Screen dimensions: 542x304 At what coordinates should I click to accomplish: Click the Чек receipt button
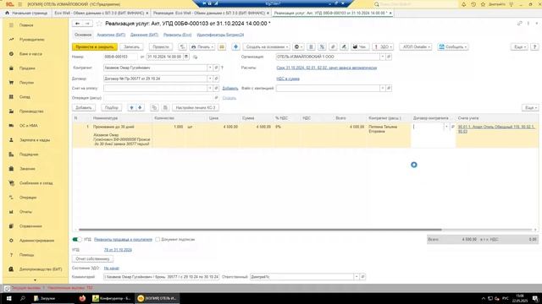[x=359, y=47]
